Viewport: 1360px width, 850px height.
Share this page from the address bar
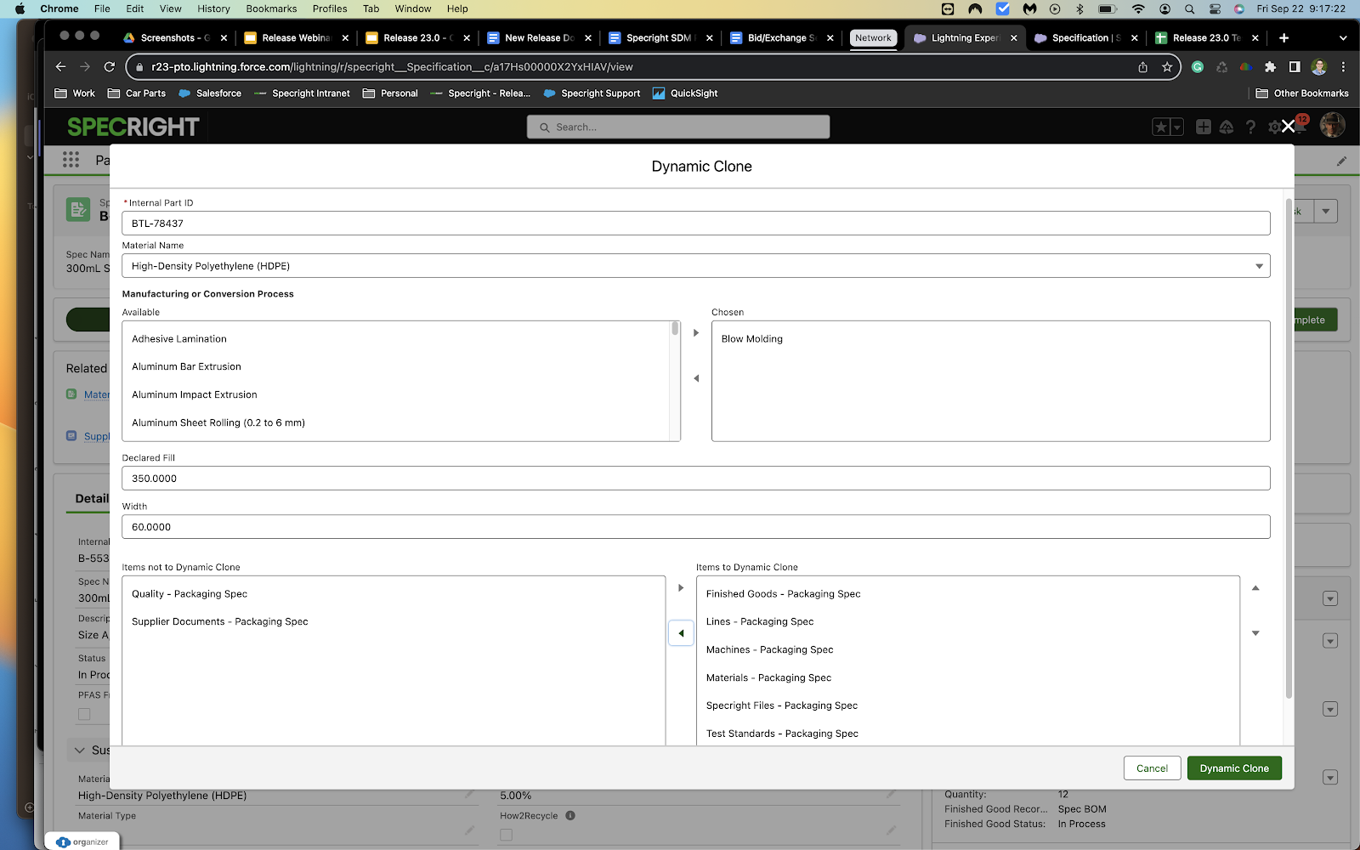1142,66
